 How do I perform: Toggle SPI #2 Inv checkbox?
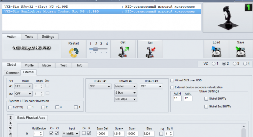point(48,93)
